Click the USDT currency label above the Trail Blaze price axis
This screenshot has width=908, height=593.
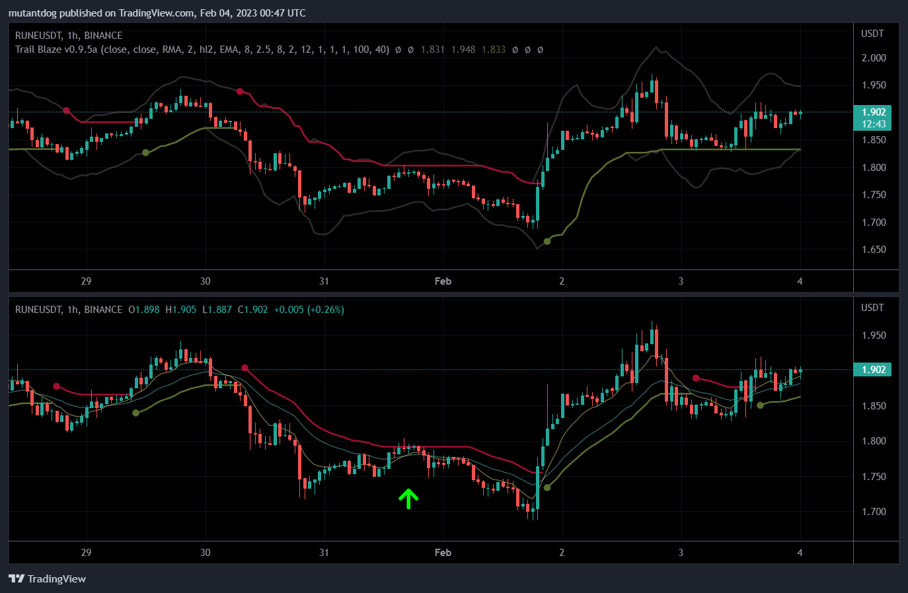coord(872,34)
